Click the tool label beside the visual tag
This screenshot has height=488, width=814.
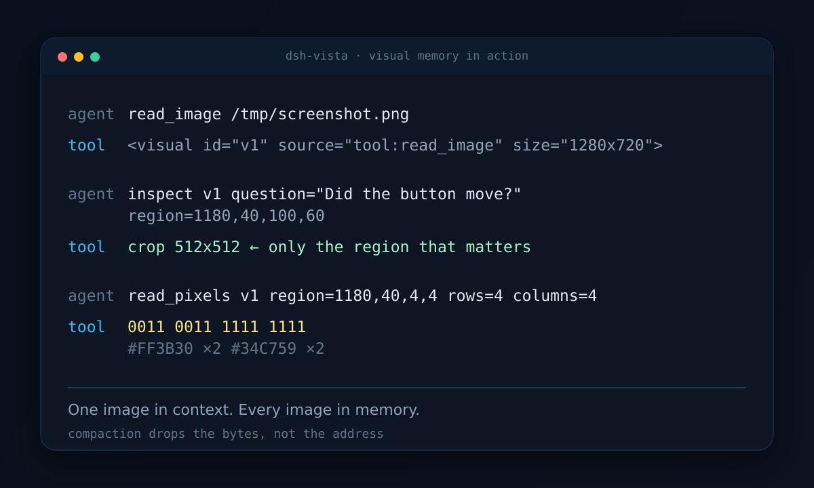pyautogui.click(x=86, y=145)
